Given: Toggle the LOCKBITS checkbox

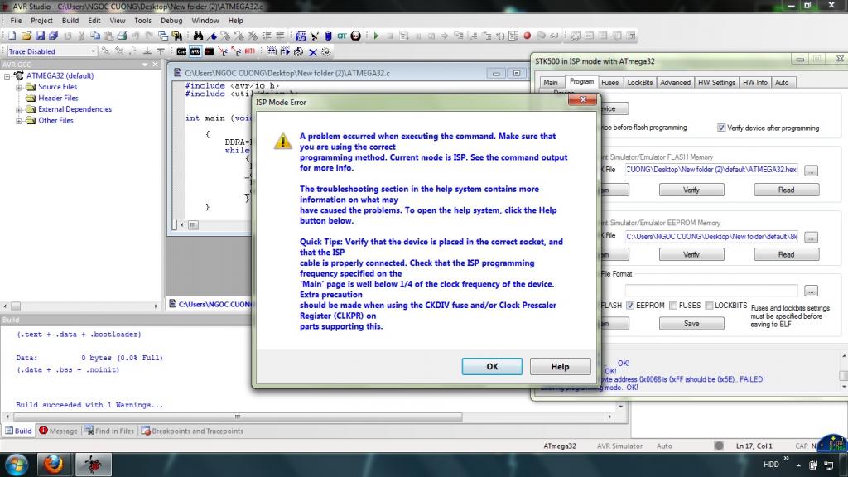Looking at the screenshot, I should point(709,305).
